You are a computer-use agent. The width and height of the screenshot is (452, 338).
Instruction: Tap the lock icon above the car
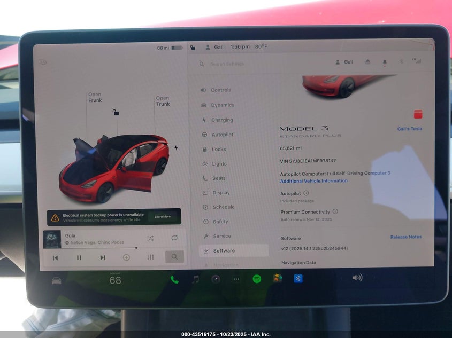(x=116, y=112)
